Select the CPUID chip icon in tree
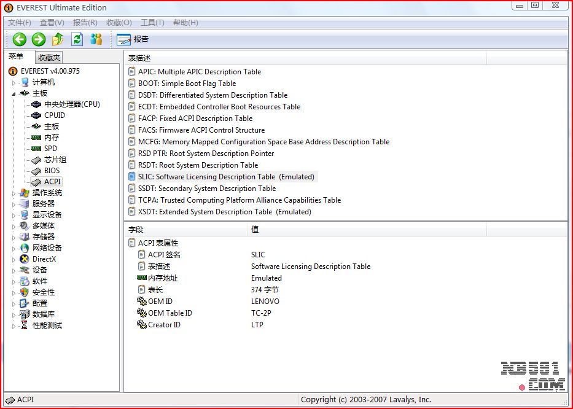573x409 pixels. tap(36, 115)
